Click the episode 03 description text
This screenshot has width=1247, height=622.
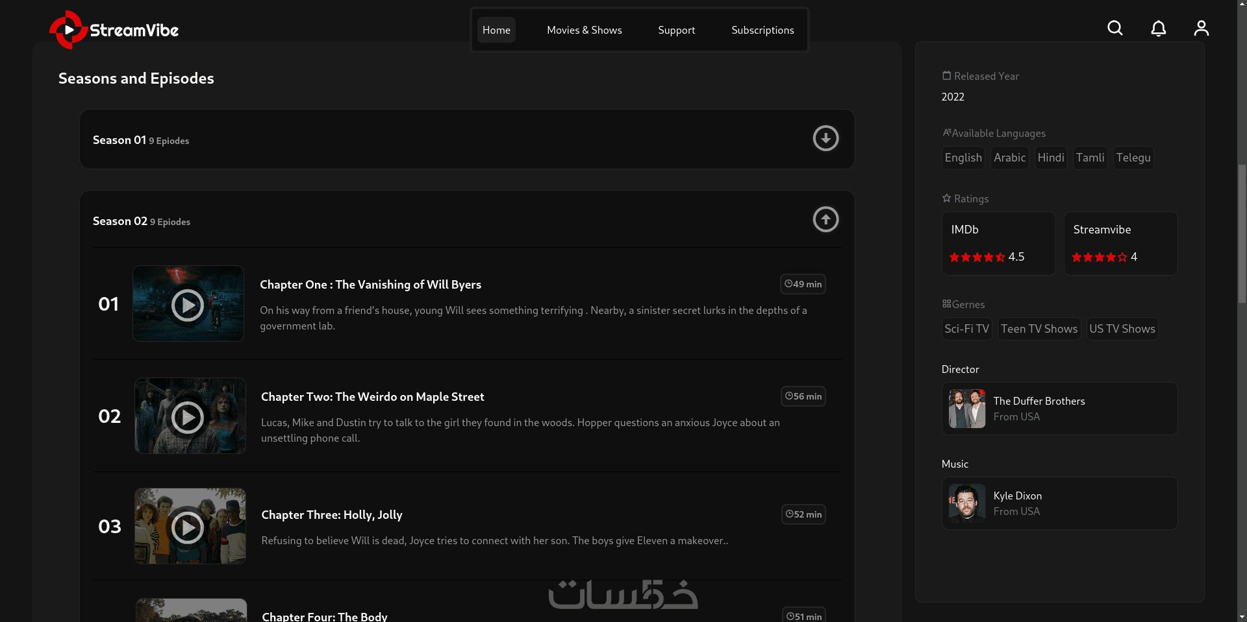click(x=495, y=540)
